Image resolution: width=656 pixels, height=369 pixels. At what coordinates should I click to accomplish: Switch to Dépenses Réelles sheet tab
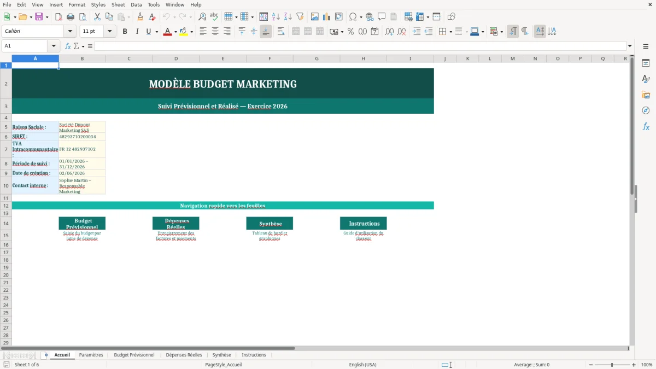pos(184,355)
